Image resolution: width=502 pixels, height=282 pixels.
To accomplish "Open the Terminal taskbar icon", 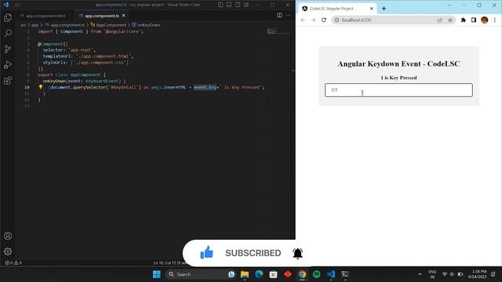I will tap(345, 274).
